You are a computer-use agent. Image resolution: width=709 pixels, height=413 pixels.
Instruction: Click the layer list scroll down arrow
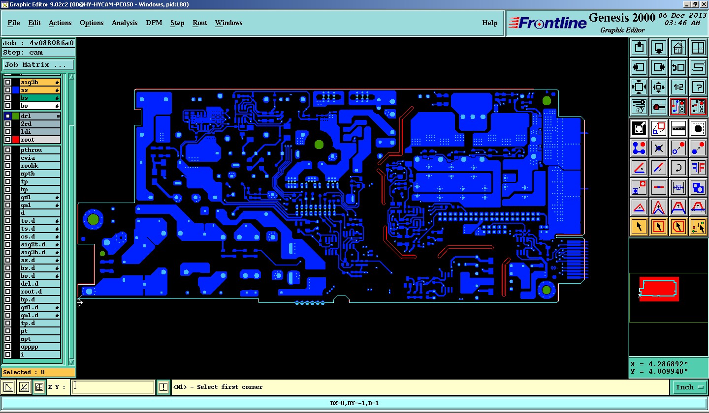click(x=72, y=362)
